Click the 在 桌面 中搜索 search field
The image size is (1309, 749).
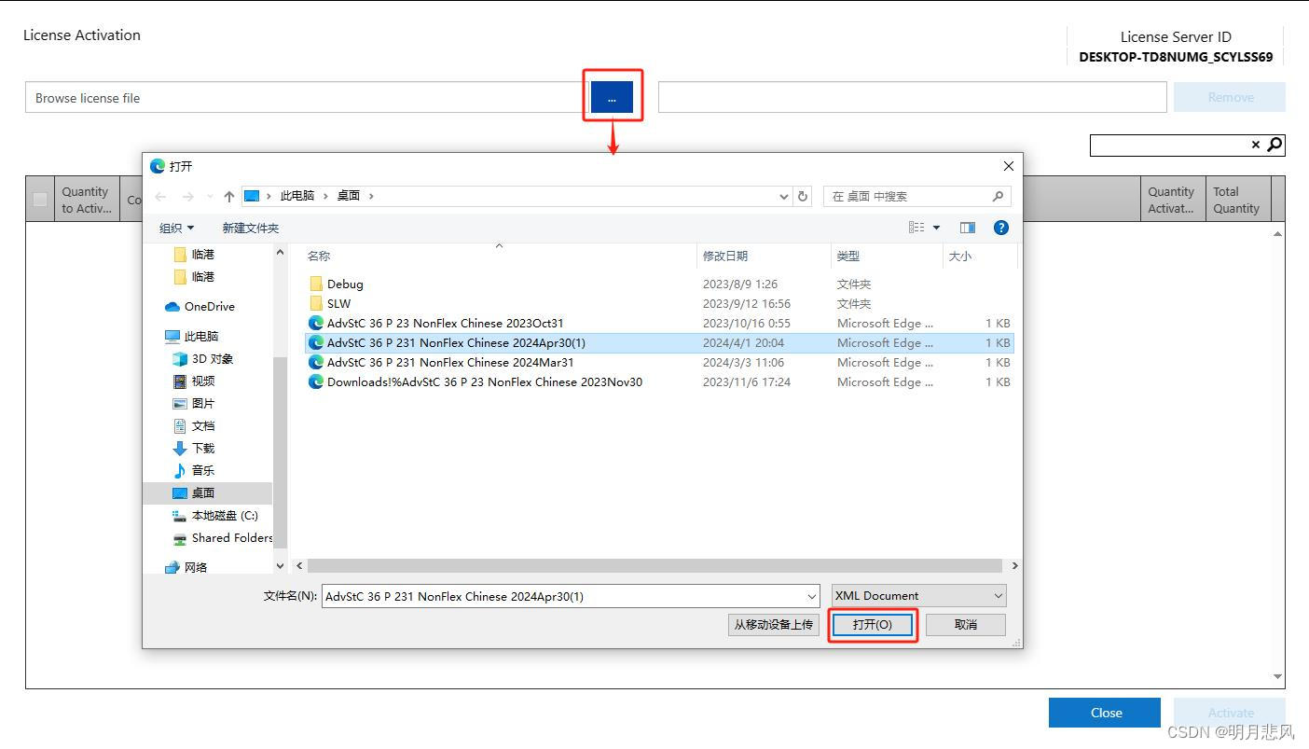917,196
